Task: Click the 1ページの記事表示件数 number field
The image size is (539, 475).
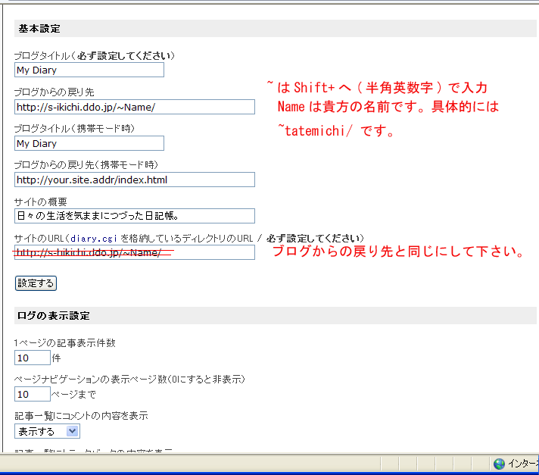Action: (x=32, y=358)
